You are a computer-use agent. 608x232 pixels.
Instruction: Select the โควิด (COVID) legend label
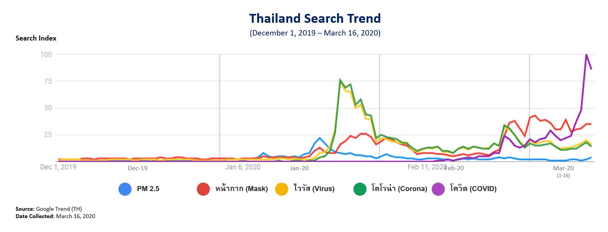(x=473, y=189)
